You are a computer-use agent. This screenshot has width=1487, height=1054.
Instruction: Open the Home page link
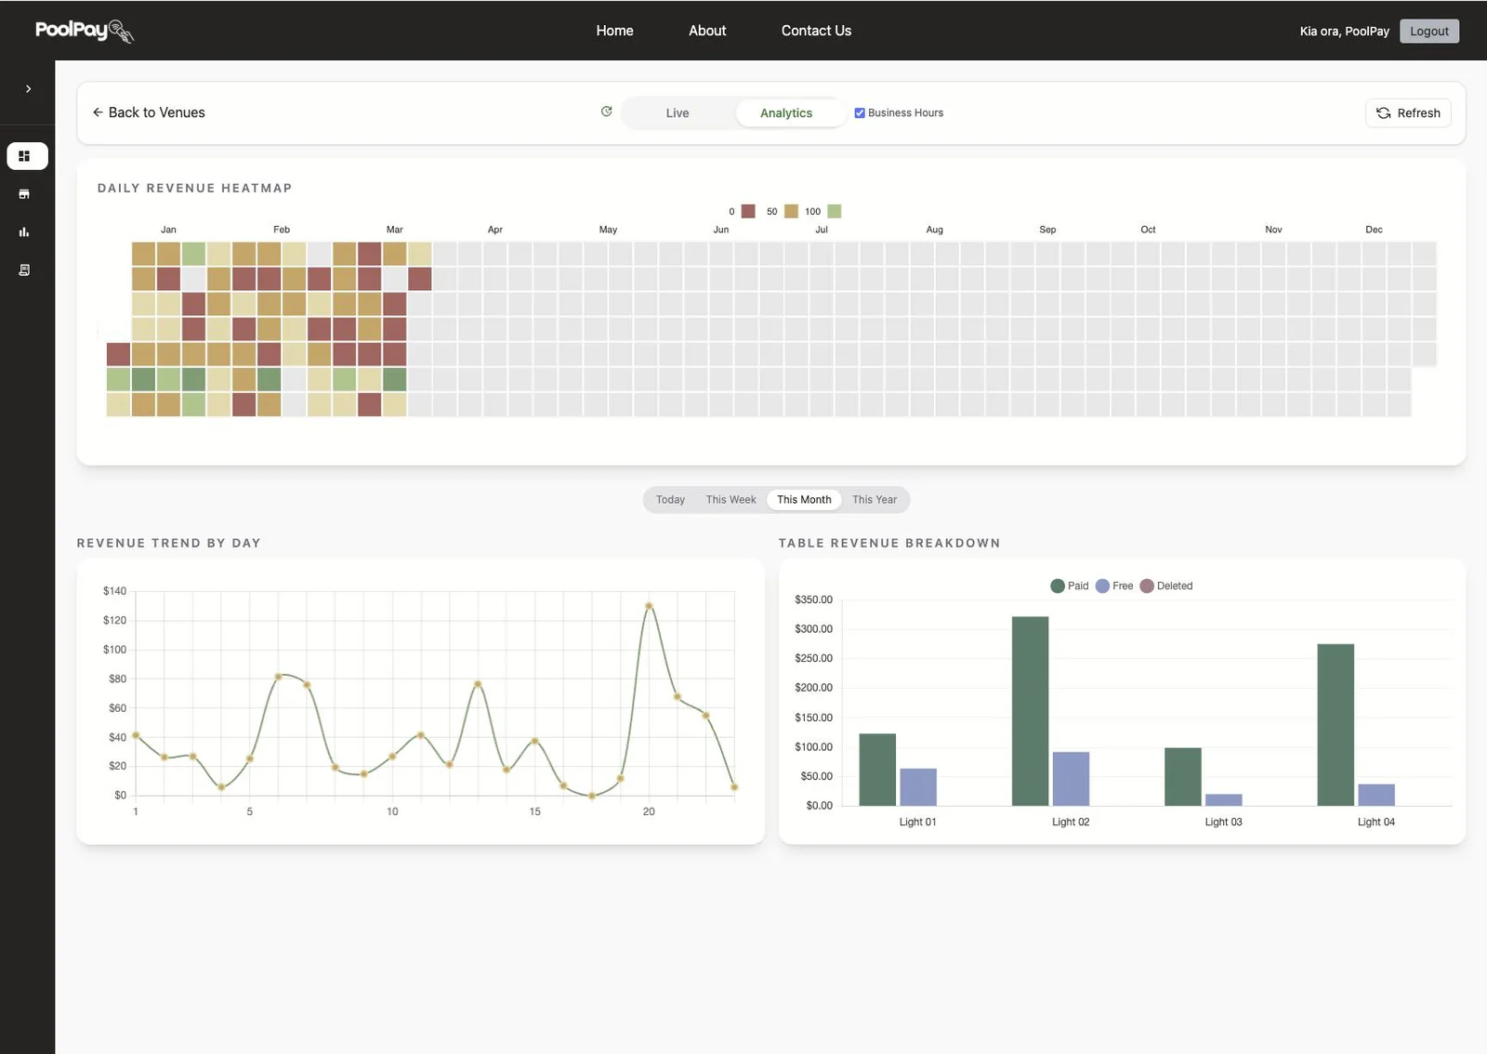(614, 31)
